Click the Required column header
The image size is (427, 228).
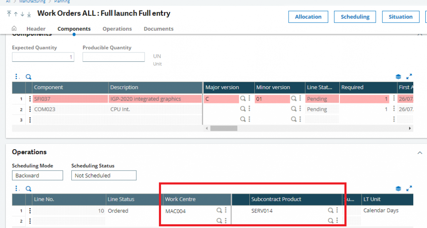[x=368, y=88]
